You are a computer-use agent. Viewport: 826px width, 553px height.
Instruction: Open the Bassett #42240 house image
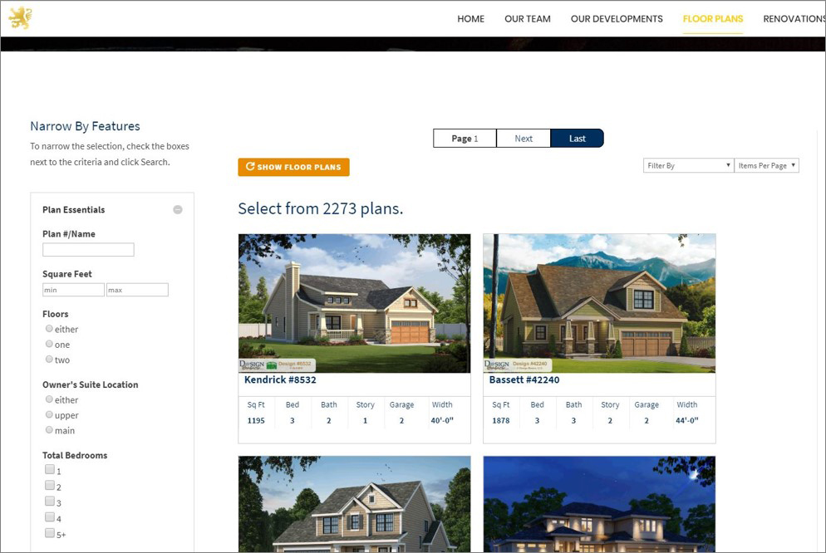click(x=599, y=303)
